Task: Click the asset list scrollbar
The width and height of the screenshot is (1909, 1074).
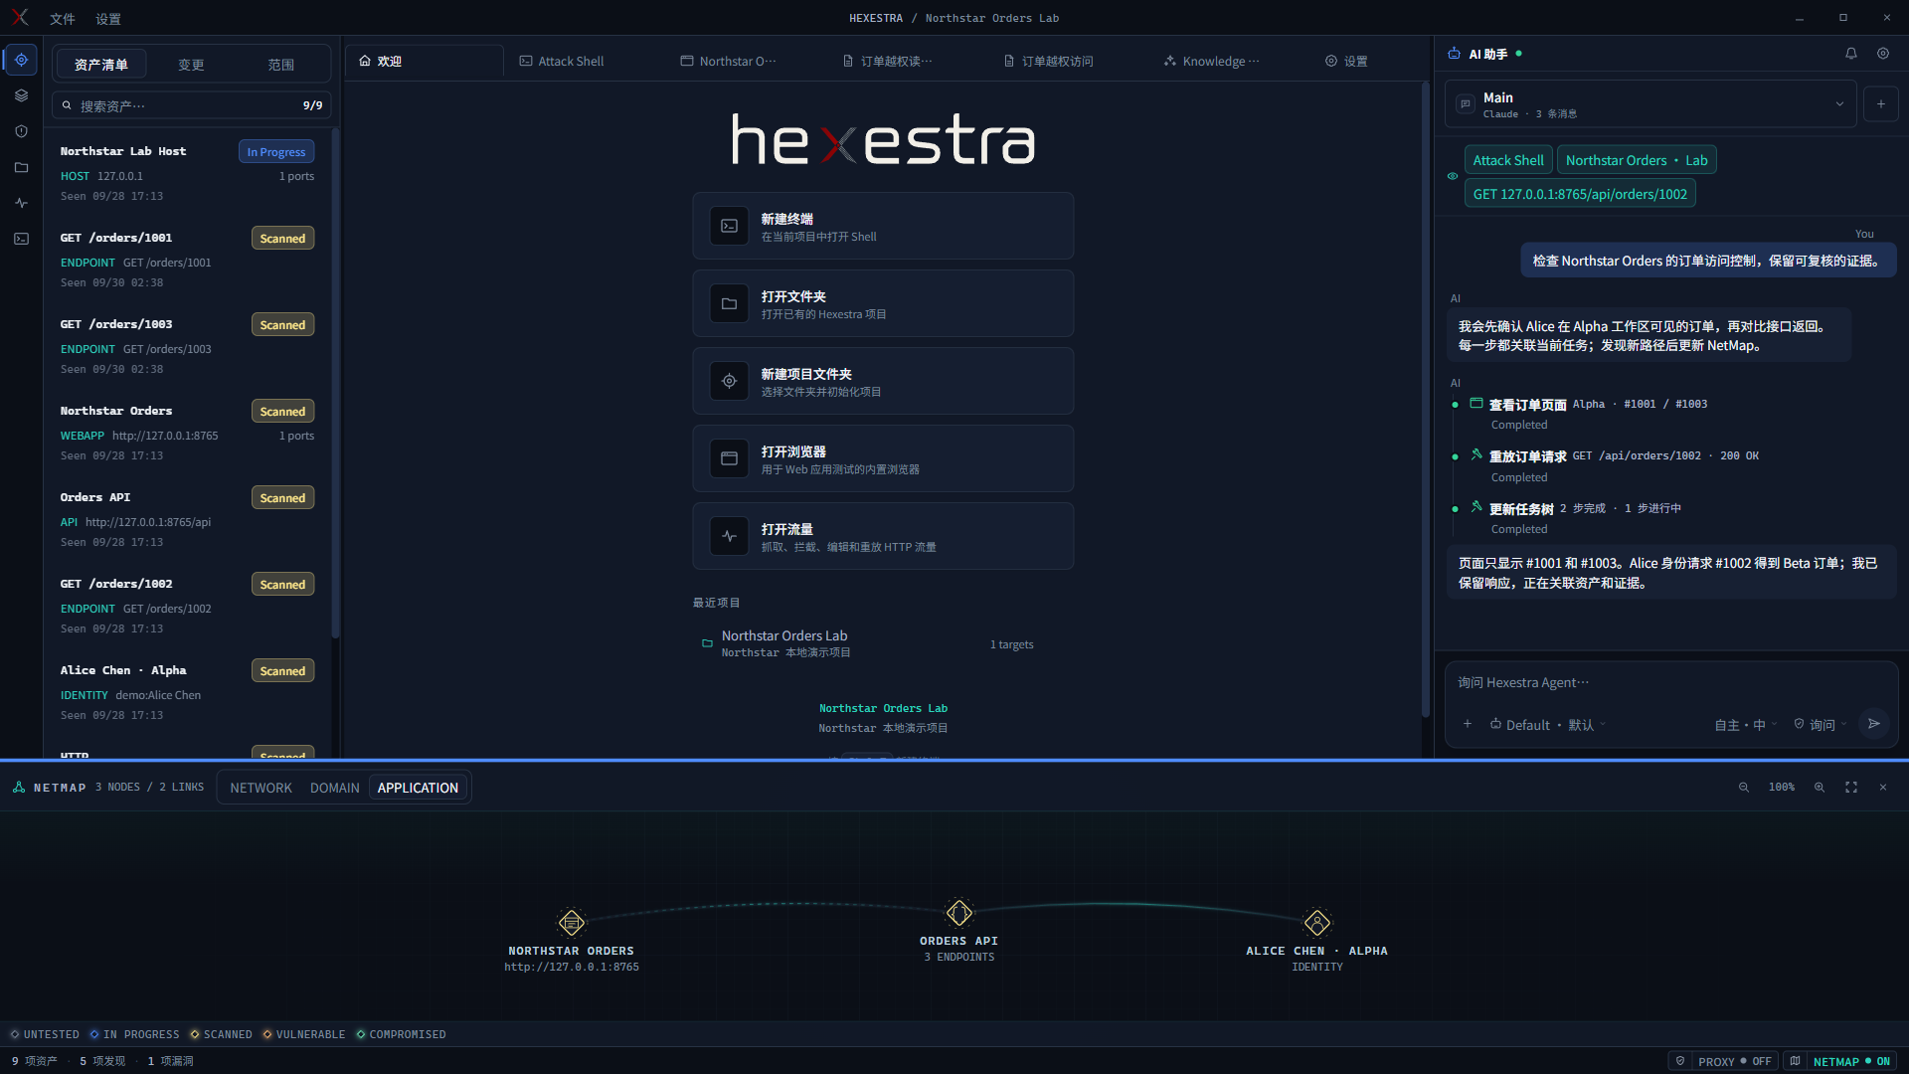Action: tap(335, 383)
